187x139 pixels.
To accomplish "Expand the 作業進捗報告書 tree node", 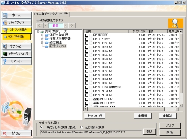I will (42, 39).
